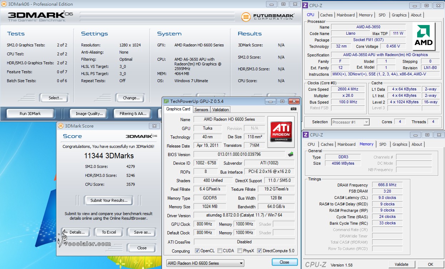
Task: Click the top CPU-Z window title icon
Action: coord(306,5)
